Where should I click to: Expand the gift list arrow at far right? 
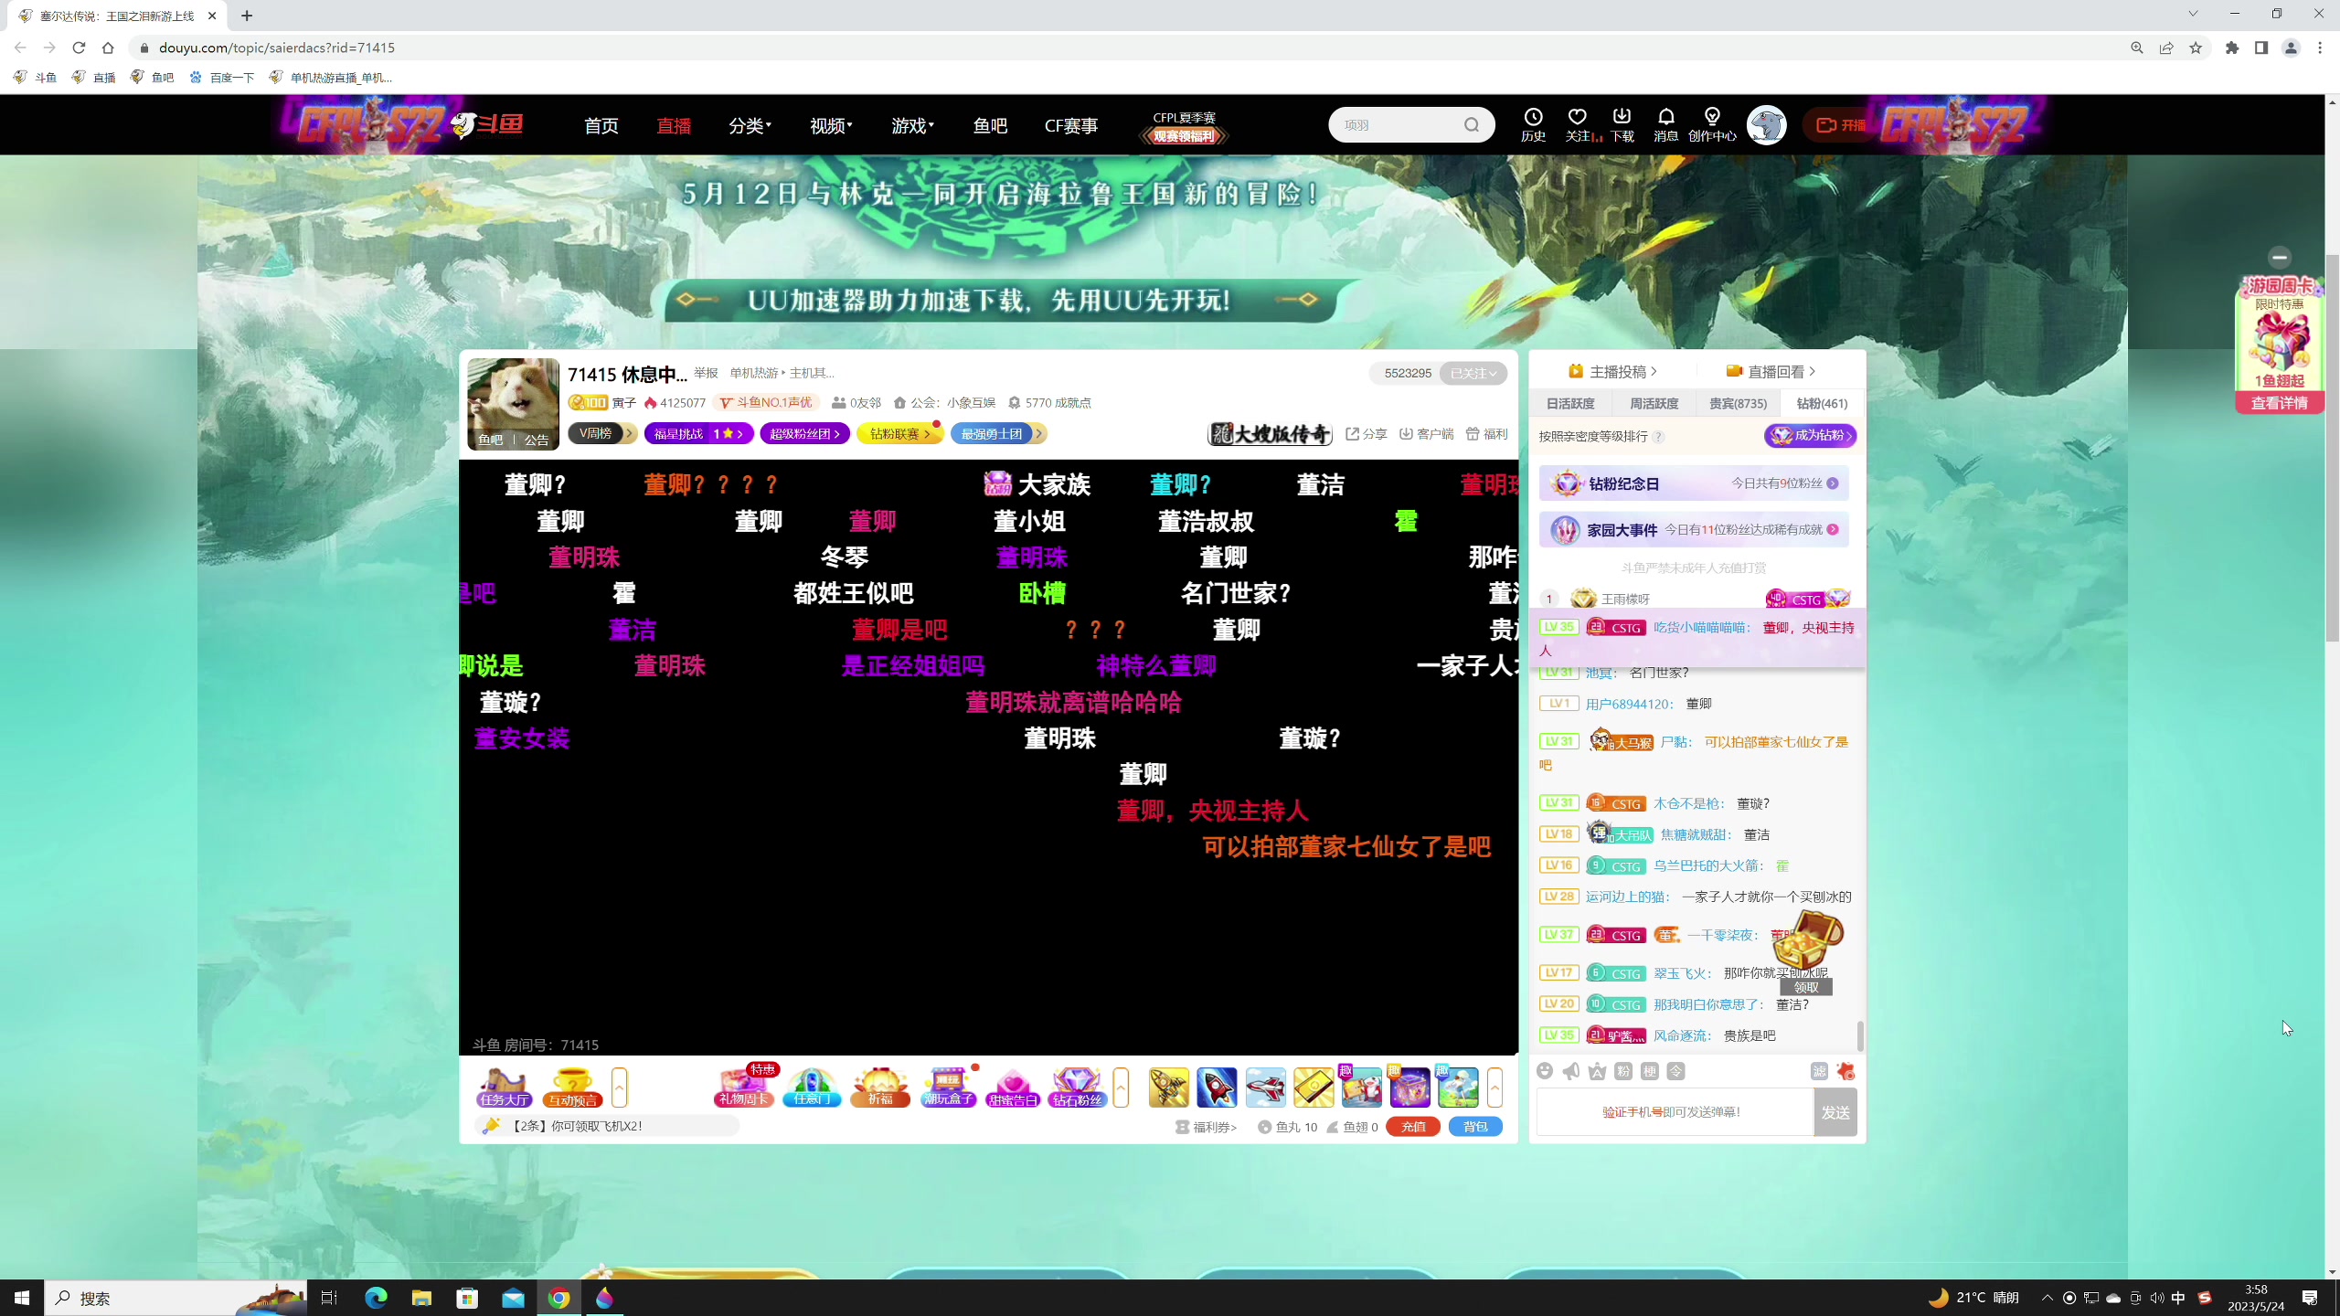(x=1494, y=1088)
